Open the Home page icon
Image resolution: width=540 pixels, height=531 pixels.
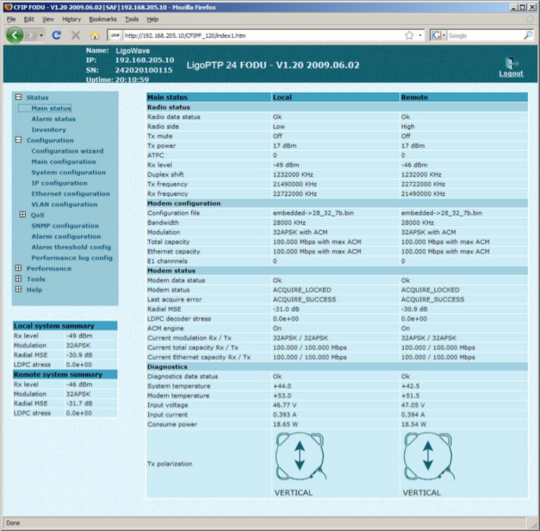[x=95, y=35]
